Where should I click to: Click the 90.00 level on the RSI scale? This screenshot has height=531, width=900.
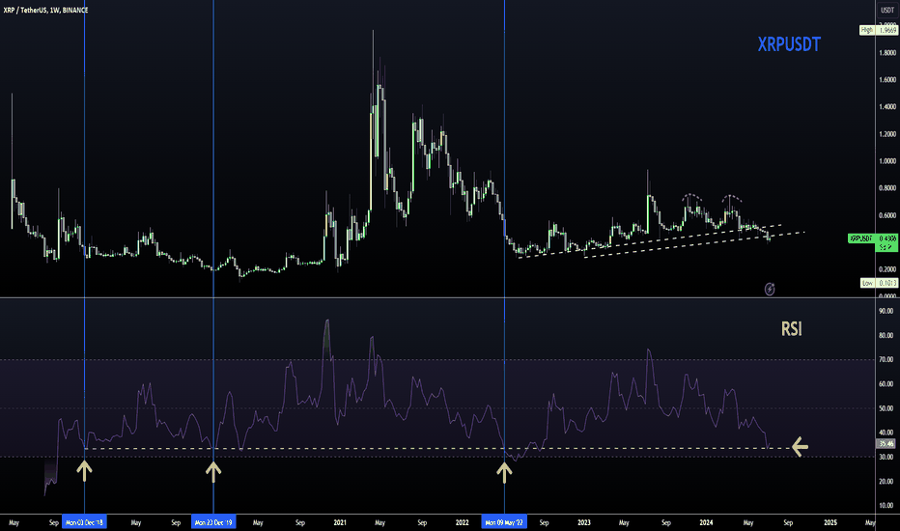[886, 311]
